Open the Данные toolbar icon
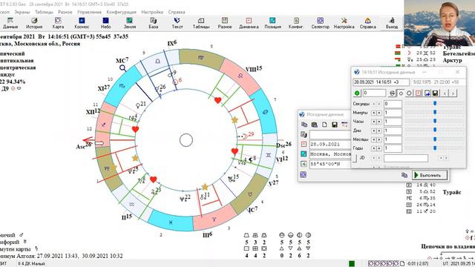 tap(10, 23)
